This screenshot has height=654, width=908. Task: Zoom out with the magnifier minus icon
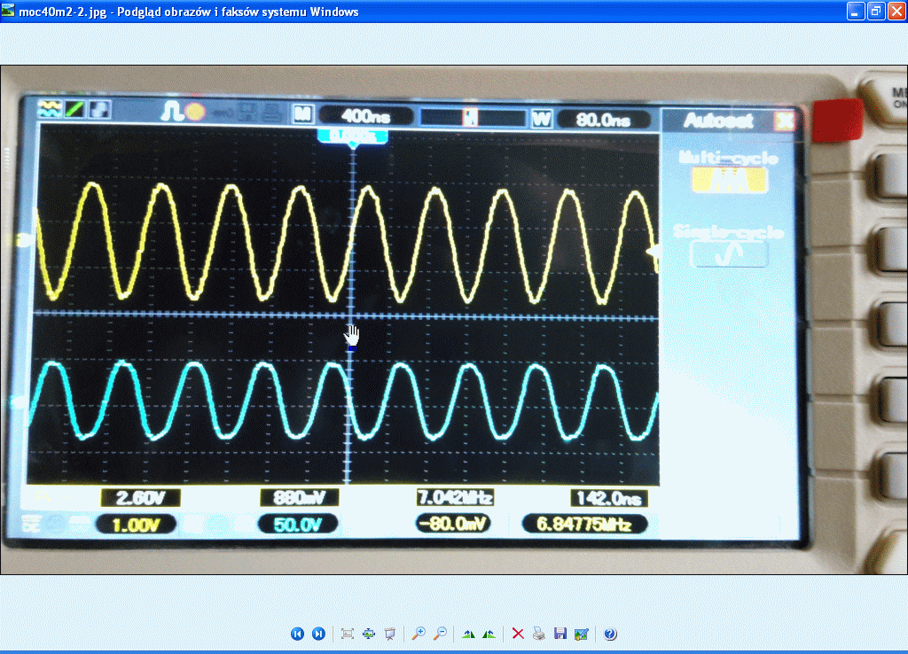pyautogui.click(x=440, y=634)
